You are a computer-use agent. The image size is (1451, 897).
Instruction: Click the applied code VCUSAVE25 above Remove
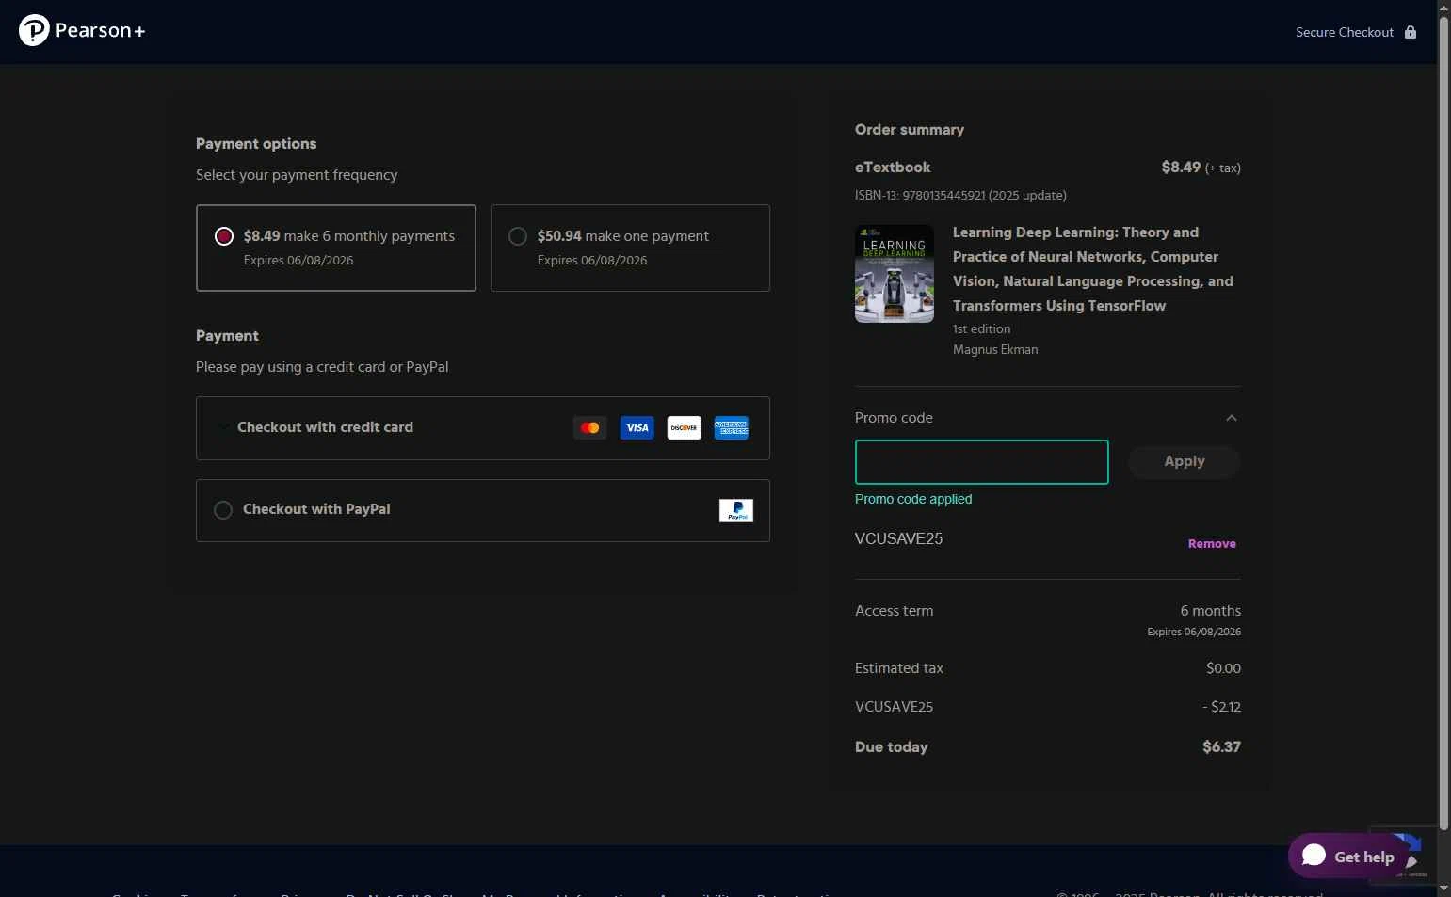tap(898, 538)
